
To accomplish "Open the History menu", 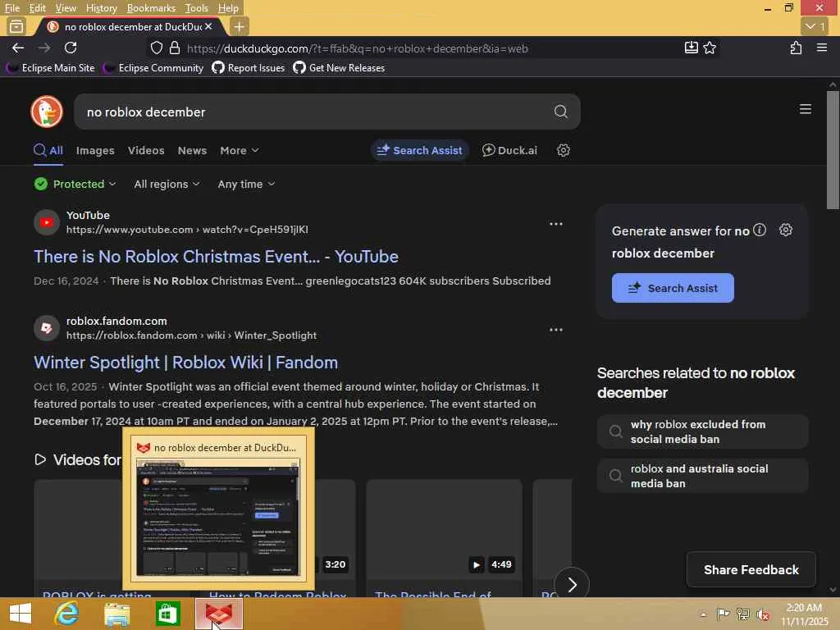I will [x=101, y=8].
